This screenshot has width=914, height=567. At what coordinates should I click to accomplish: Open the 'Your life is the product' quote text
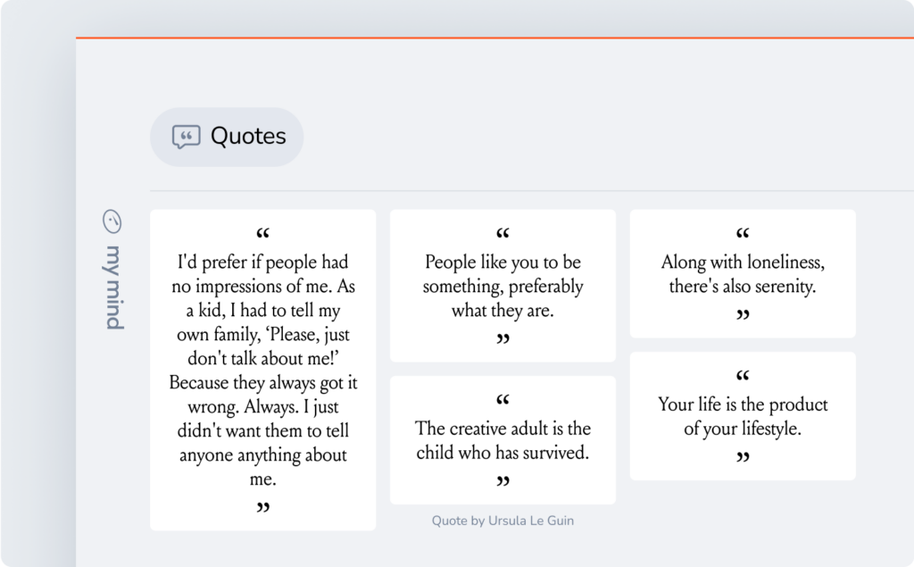click(743, 416)
